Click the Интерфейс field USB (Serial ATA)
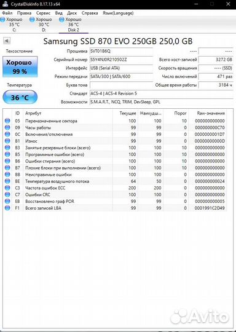This screenshot has height=332, width=236. point(121,68)
